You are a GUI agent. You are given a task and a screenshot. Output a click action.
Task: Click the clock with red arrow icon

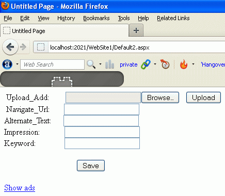[165, 64]
